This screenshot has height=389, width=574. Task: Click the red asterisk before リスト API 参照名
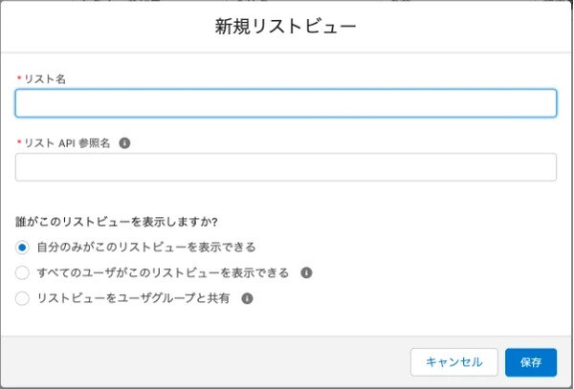pos(19,142)
